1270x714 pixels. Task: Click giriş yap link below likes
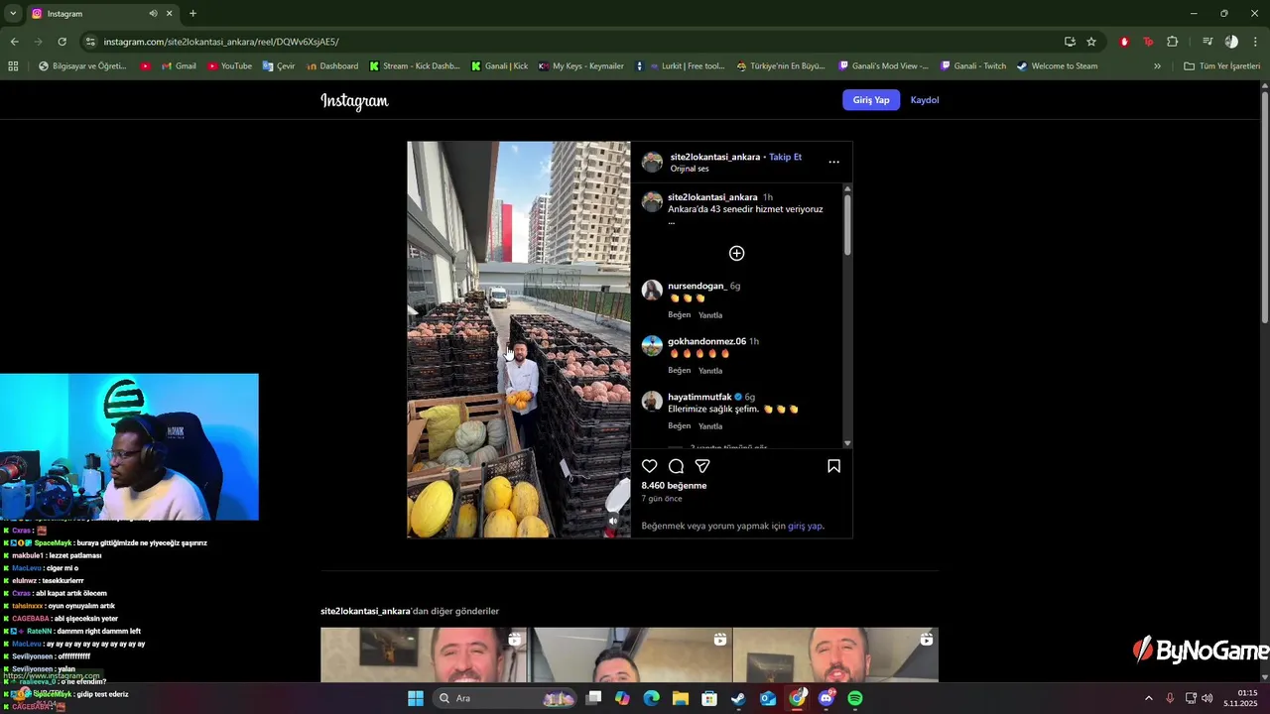805,527
